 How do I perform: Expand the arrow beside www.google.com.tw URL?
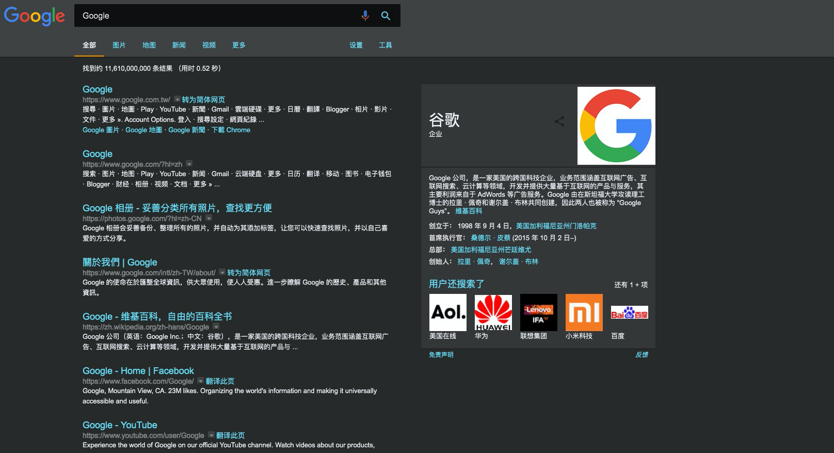point(177,99)
